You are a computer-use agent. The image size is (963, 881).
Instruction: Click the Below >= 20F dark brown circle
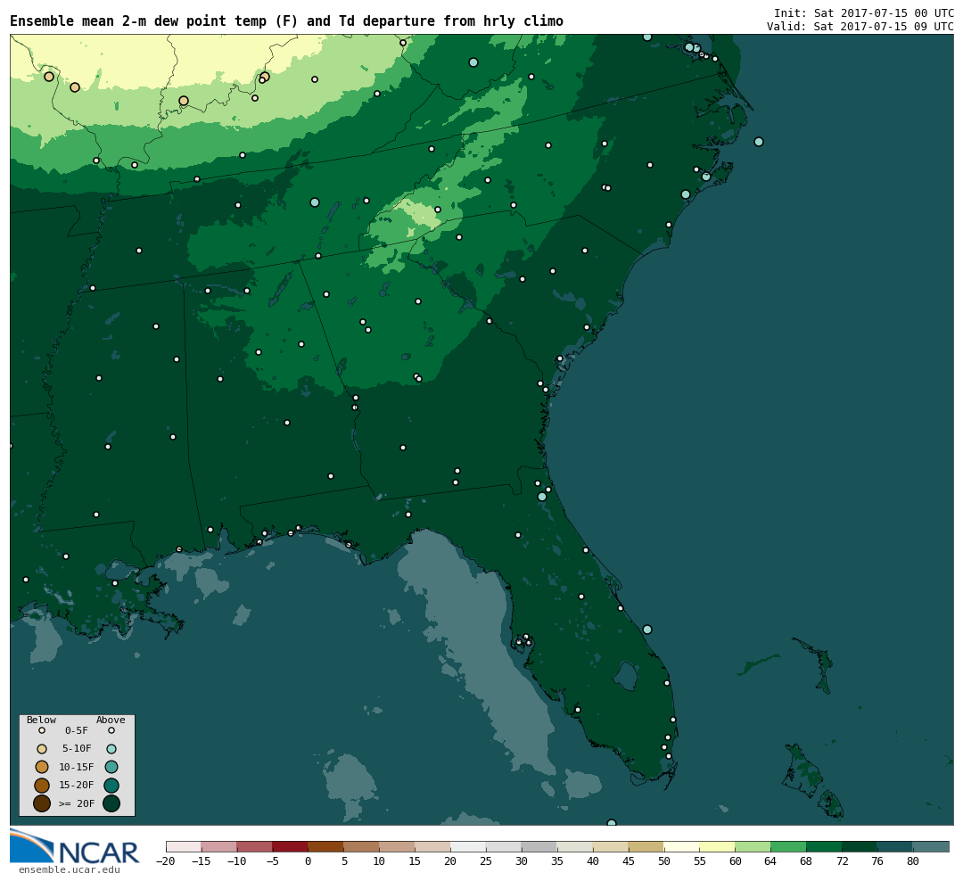[x=42, y=803]
